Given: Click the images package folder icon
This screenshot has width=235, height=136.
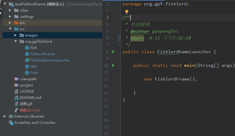Looking at the screenshot, I should tap(22, 35).
